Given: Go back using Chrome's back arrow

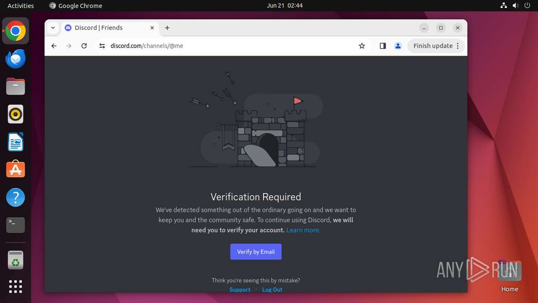Looking at the screenshot, I should (54, 46).
